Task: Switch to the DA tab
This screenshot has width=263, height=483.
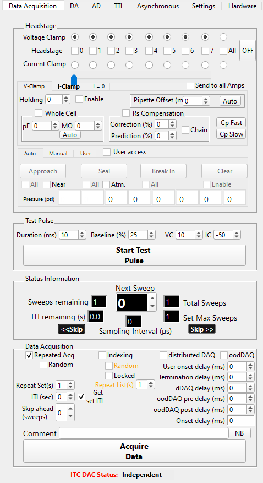Action: pos(74,6)
